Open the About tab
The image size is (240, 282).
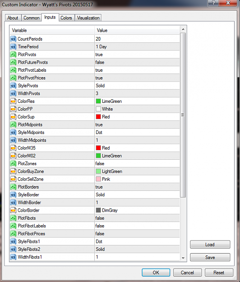13,18
